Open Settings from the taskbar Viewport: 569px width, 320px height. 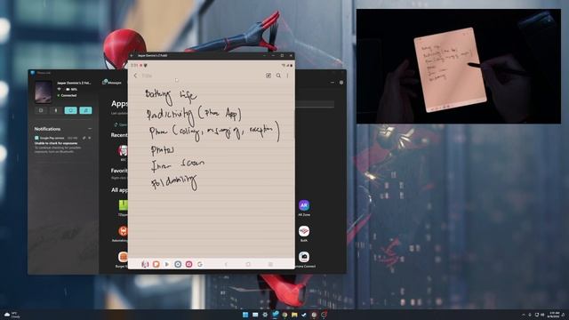coord(265,315)
